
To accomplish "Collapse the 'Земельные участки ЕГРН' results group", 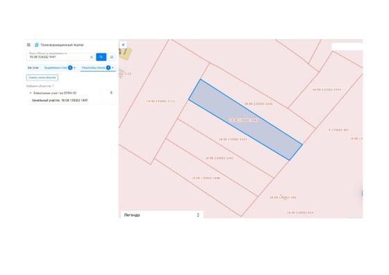I will [31, 93].
